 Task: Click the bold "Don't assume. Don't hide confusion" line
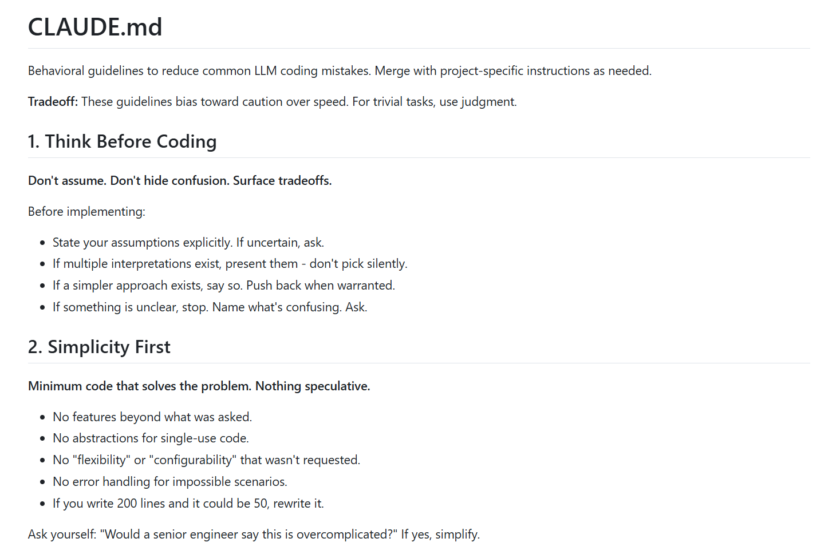[180, 181]
